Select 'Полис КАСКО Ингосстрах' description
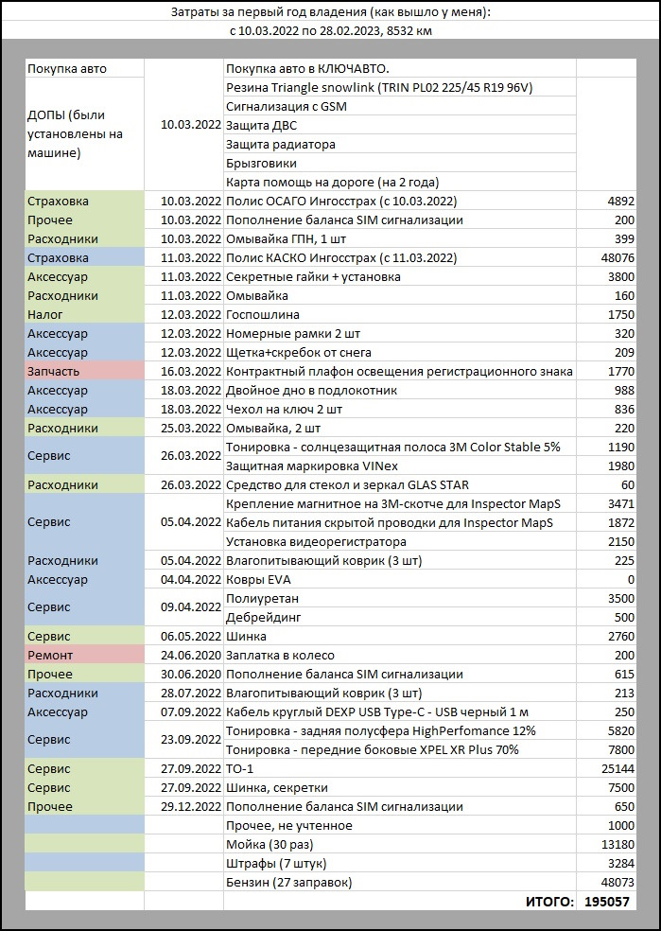 400,257
